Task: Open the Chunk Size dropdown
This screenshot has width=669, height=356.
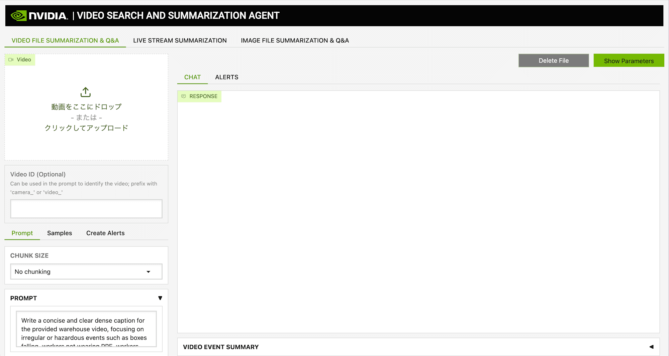Action: [x=86, y=272]
